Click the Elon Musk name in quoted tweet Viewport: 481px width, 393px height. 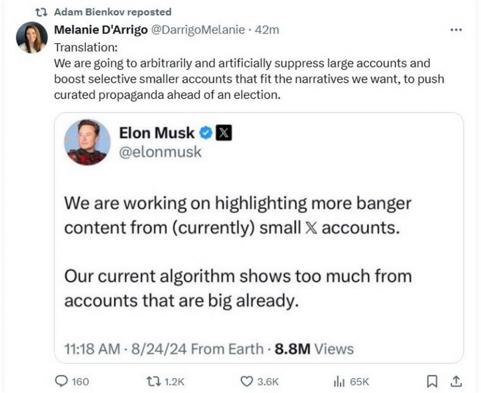click(x=157, y=133)
